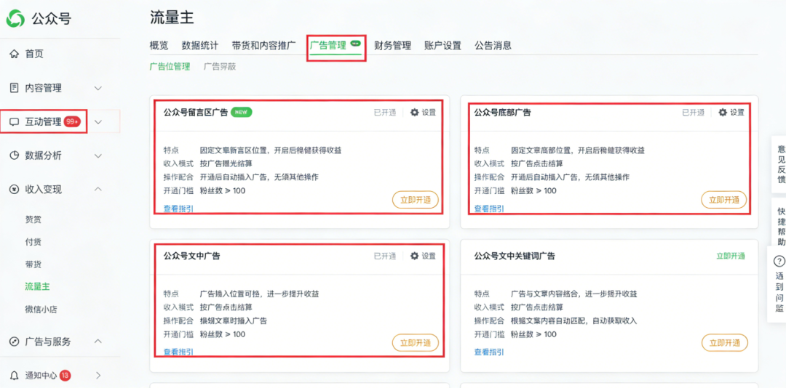The image size is (786, 388).
Task: Expand the 内容管理 chevron
Action: [98, 89]
